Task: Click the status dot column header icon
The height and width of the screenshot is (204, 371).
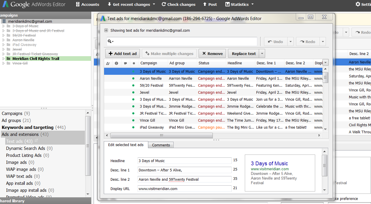Action: click(134, 63)
